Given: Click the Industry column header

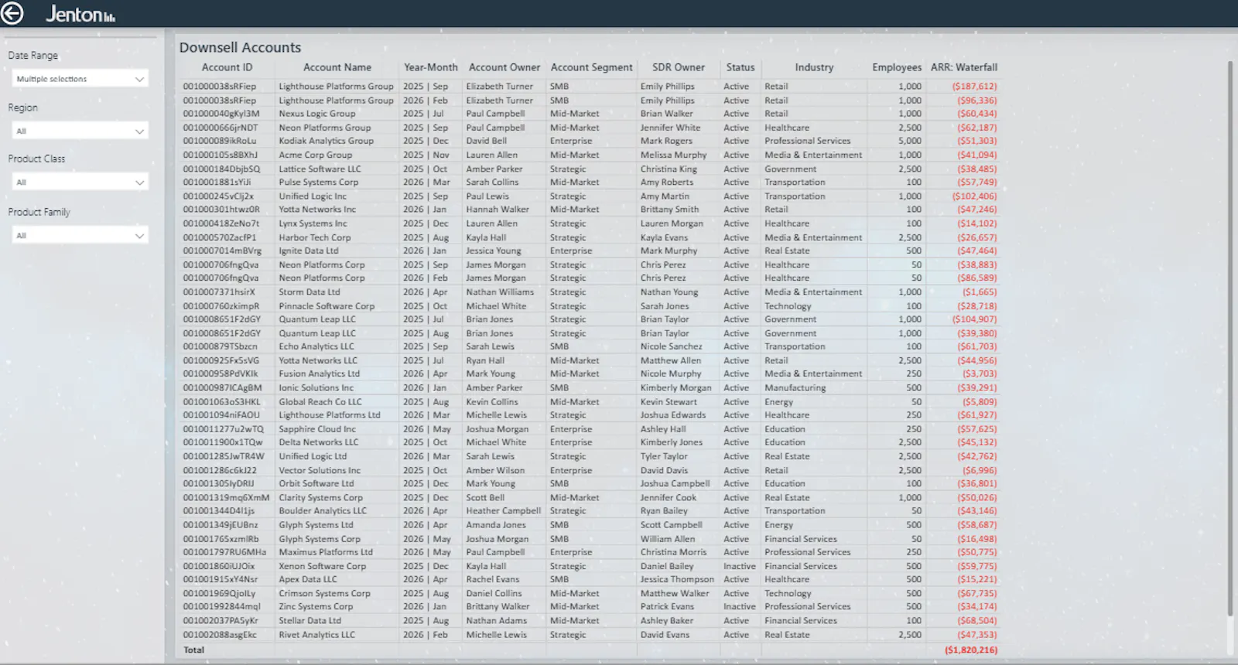Looking at the screenshot, I should [814, 67].
